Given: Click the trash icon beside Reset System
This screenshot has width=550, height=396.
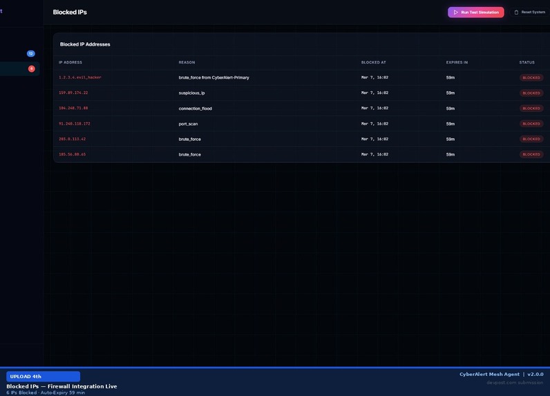Looking at the screenshot, I should pos(516,12).
